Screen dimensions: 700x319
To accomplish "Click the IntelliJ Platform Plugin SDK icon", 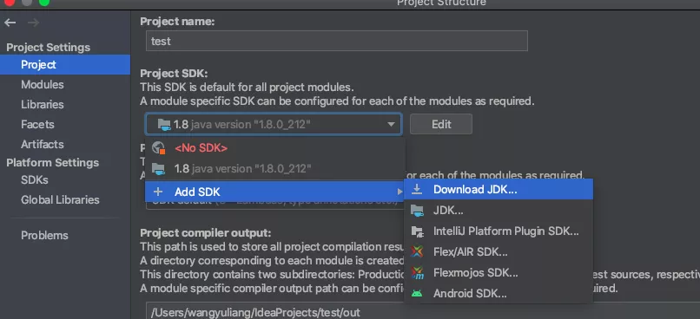I will pos(417,231).
